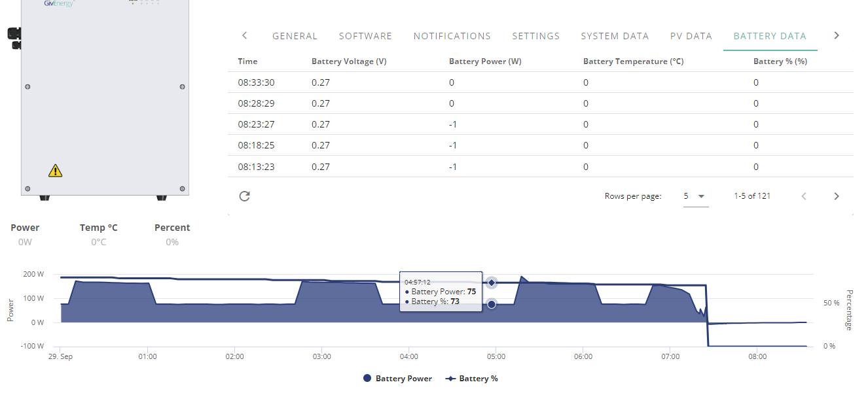Go to next page of battery data
Image resolution: width=868 pixels, height=395 pixels.
pos(836,196)
